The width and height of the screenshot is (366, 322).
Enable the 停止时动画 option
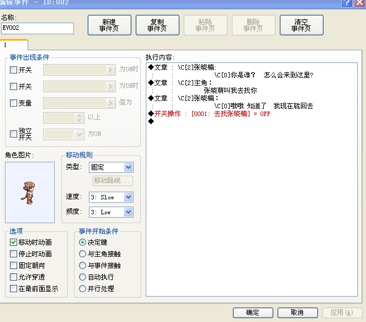(x=14, y=254)
